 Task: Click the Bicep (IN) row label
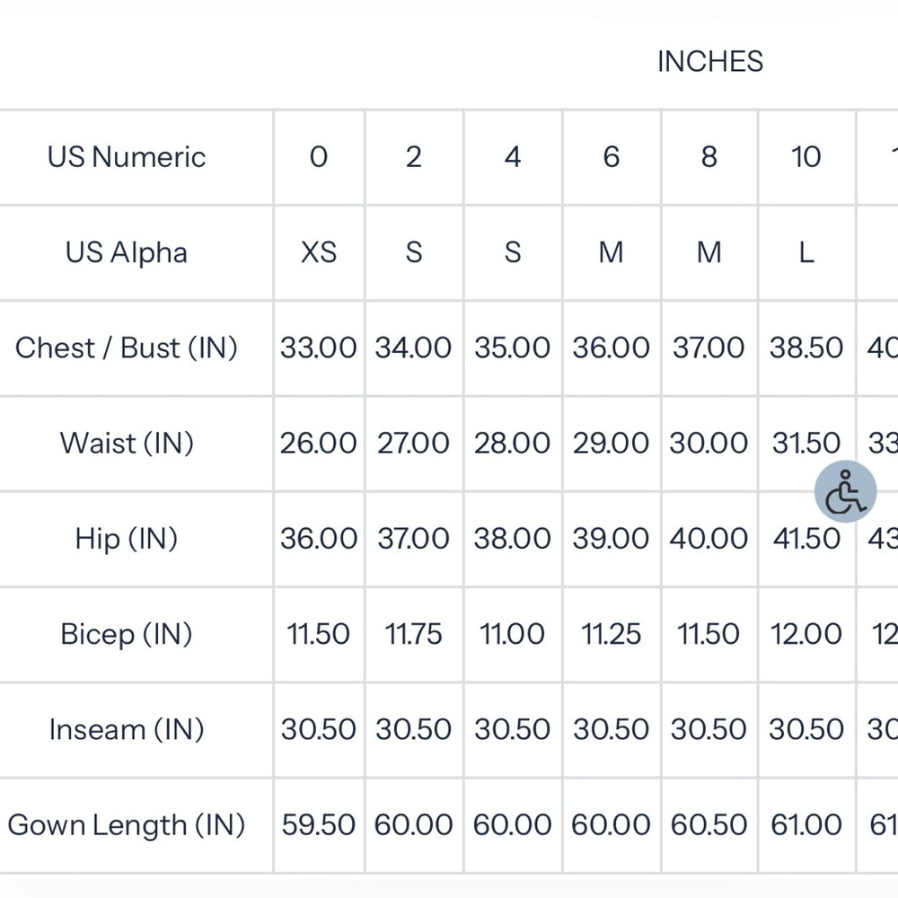127,634
